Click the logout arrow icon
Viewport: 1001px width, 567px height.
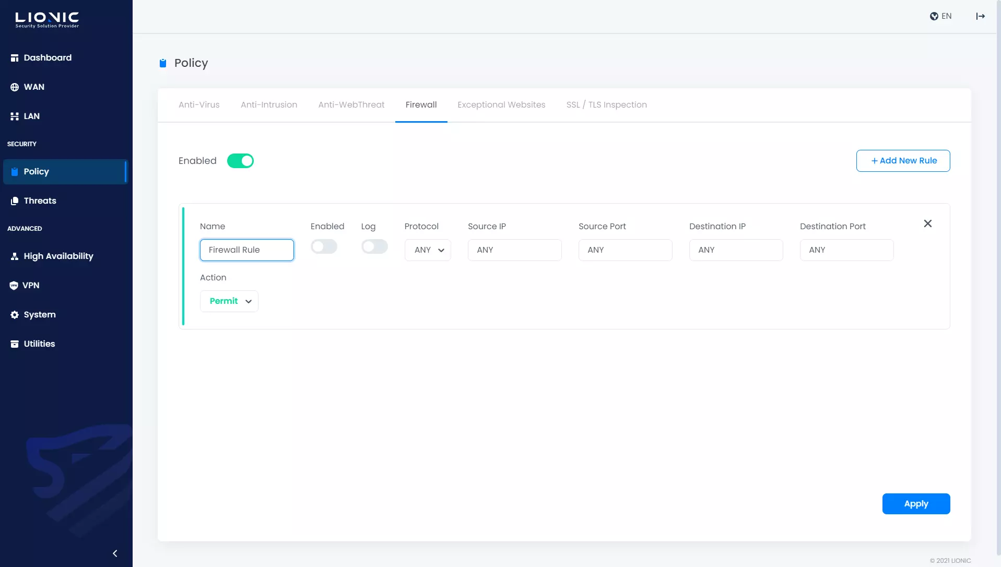pos(980,16)
